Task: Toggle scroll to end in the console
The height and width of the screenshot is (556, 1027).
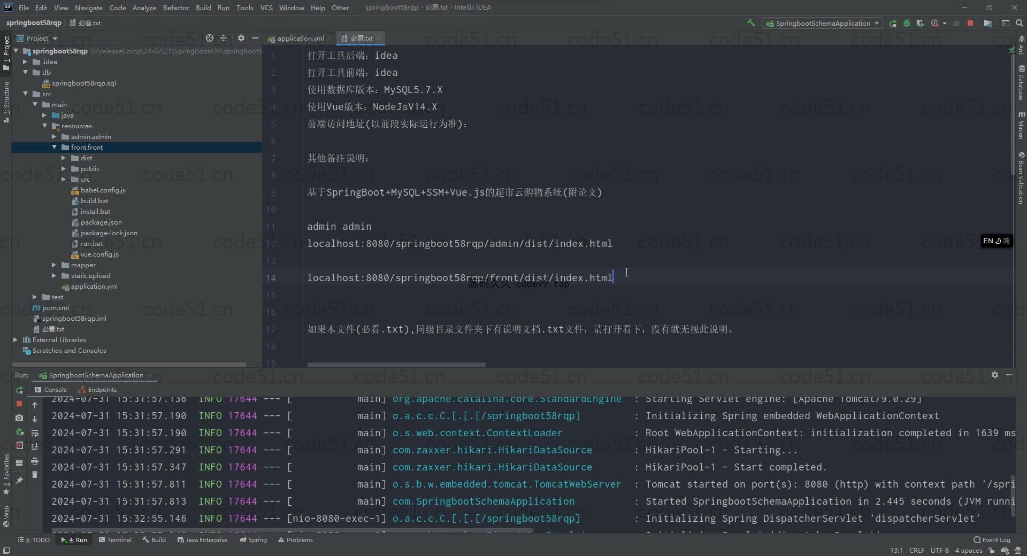Action: (35, 447)
